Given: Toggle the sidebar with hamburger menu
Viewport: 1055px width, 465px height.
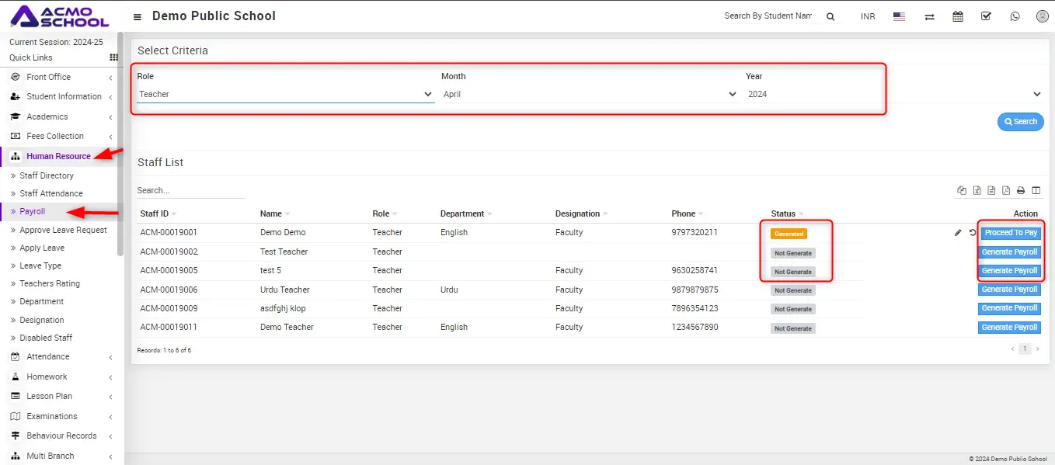Looking at the screenshot, I should (x=138, y=16).
